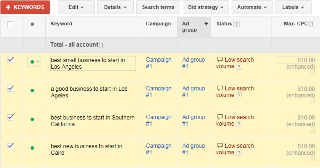Open status dropdown for 'best small business' keyword

pos(34,62)
